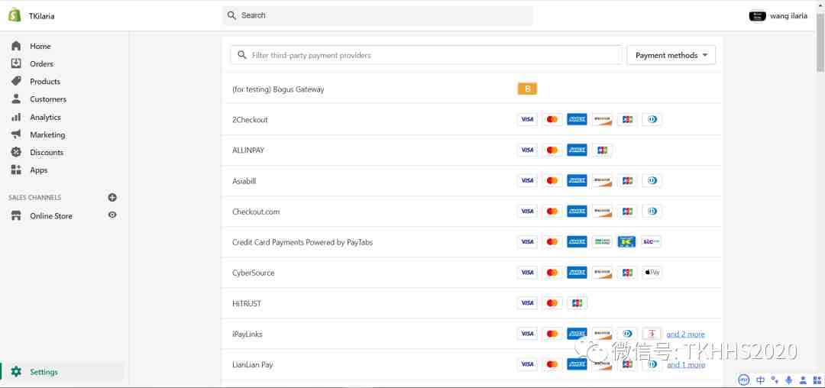Image resolution: width=825 pixels, height=388 pixels.
Task: Click the wang ilaria avatar
Action: (757, 16)
